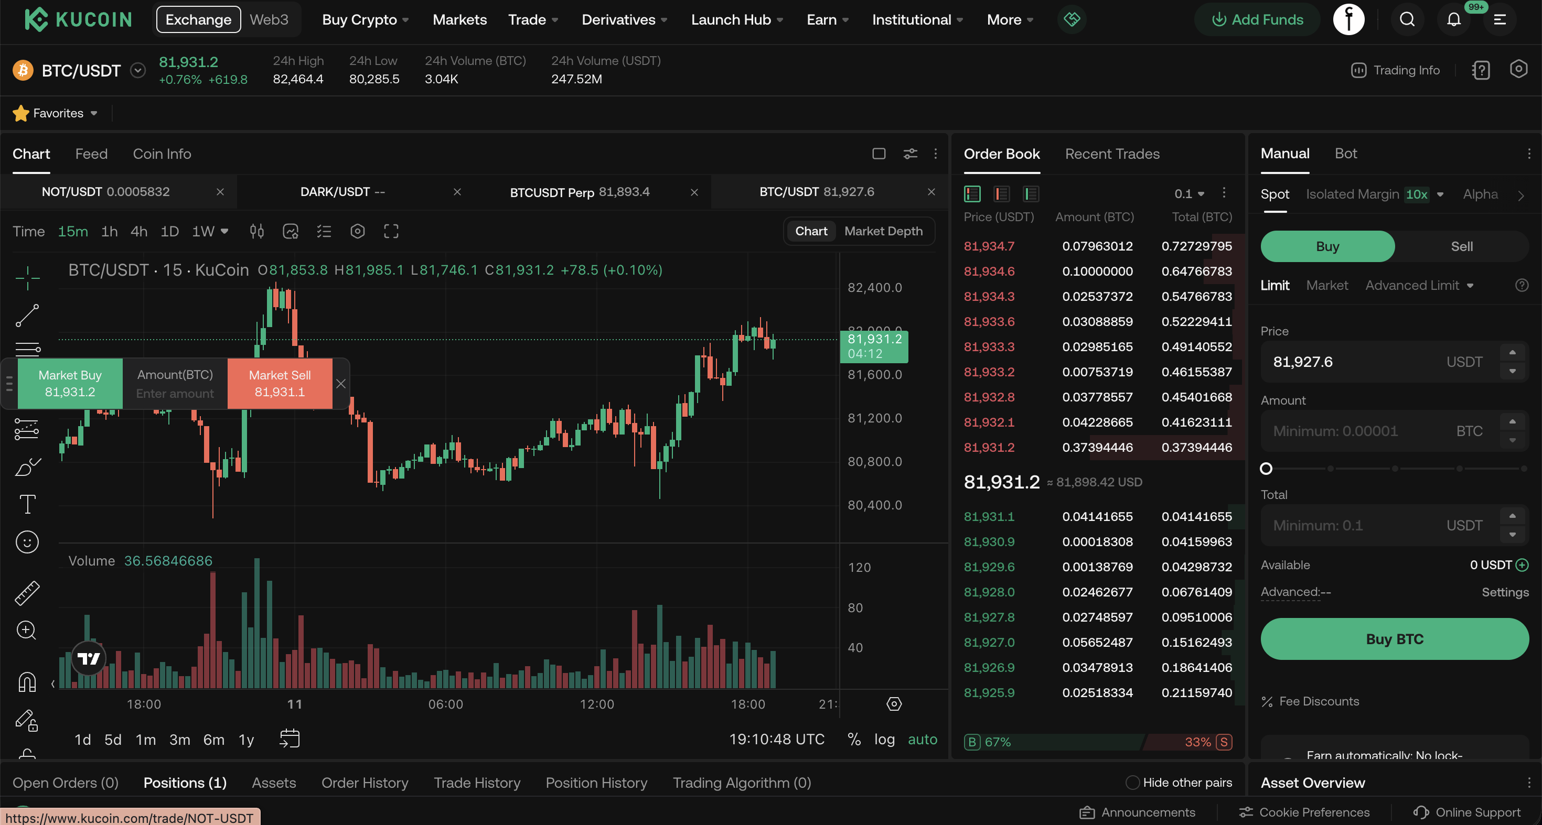Open the Markets menu item
The image size is (1542, 825).
pos(459,20)
